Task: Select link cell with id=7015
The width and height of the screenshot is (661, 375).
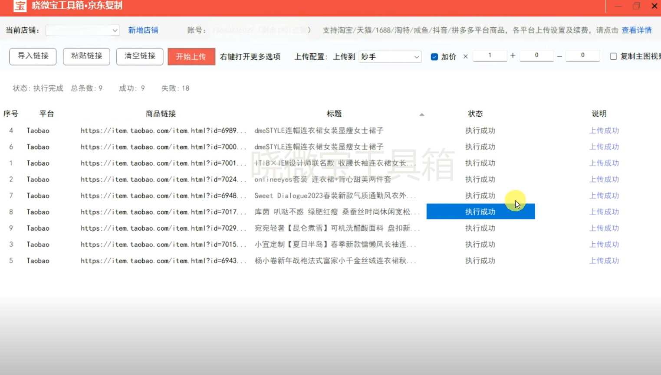Action: coord(164,245)
